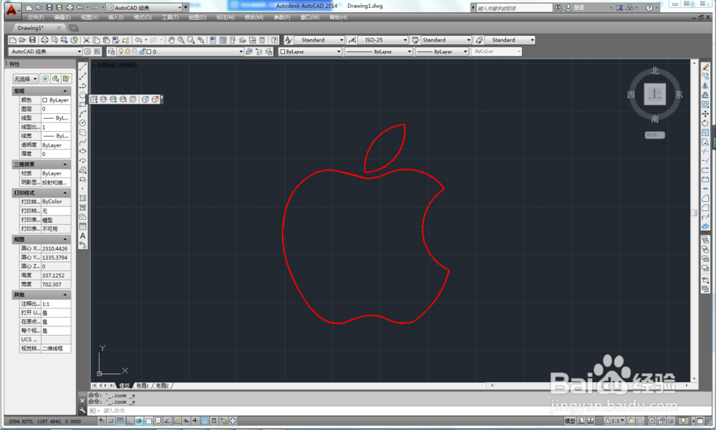Click the sign-in 登录 button

pos(576,8)
